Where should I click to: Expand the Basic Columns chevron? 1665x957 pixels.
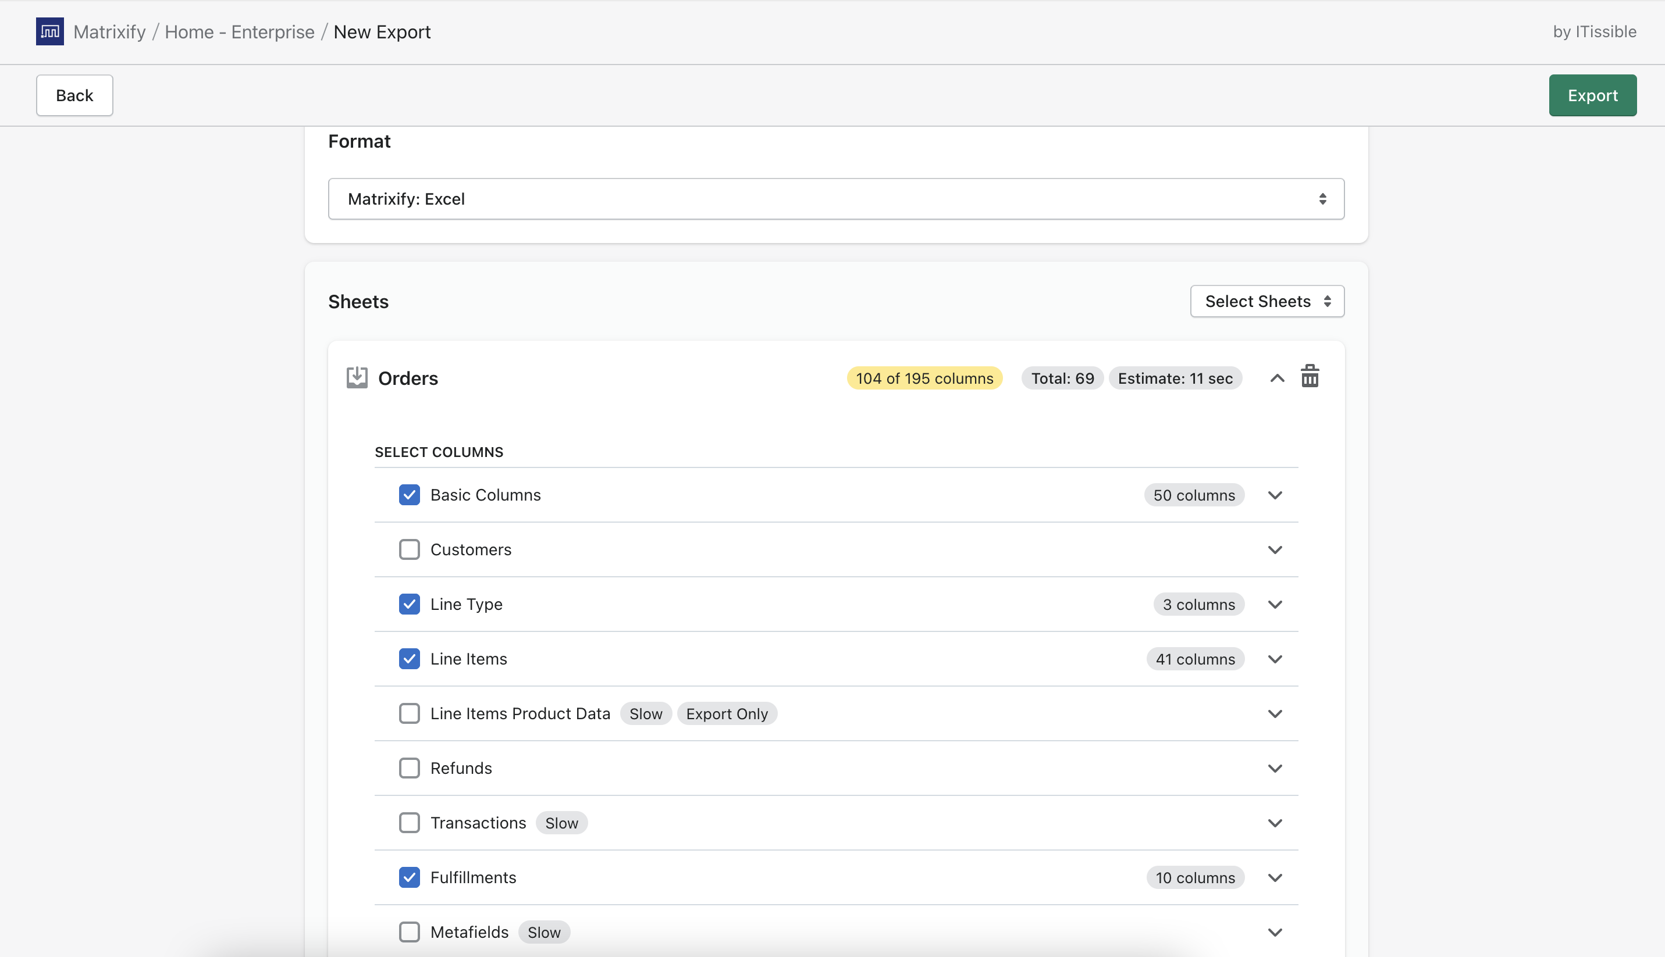click(x=1275, y=495)
